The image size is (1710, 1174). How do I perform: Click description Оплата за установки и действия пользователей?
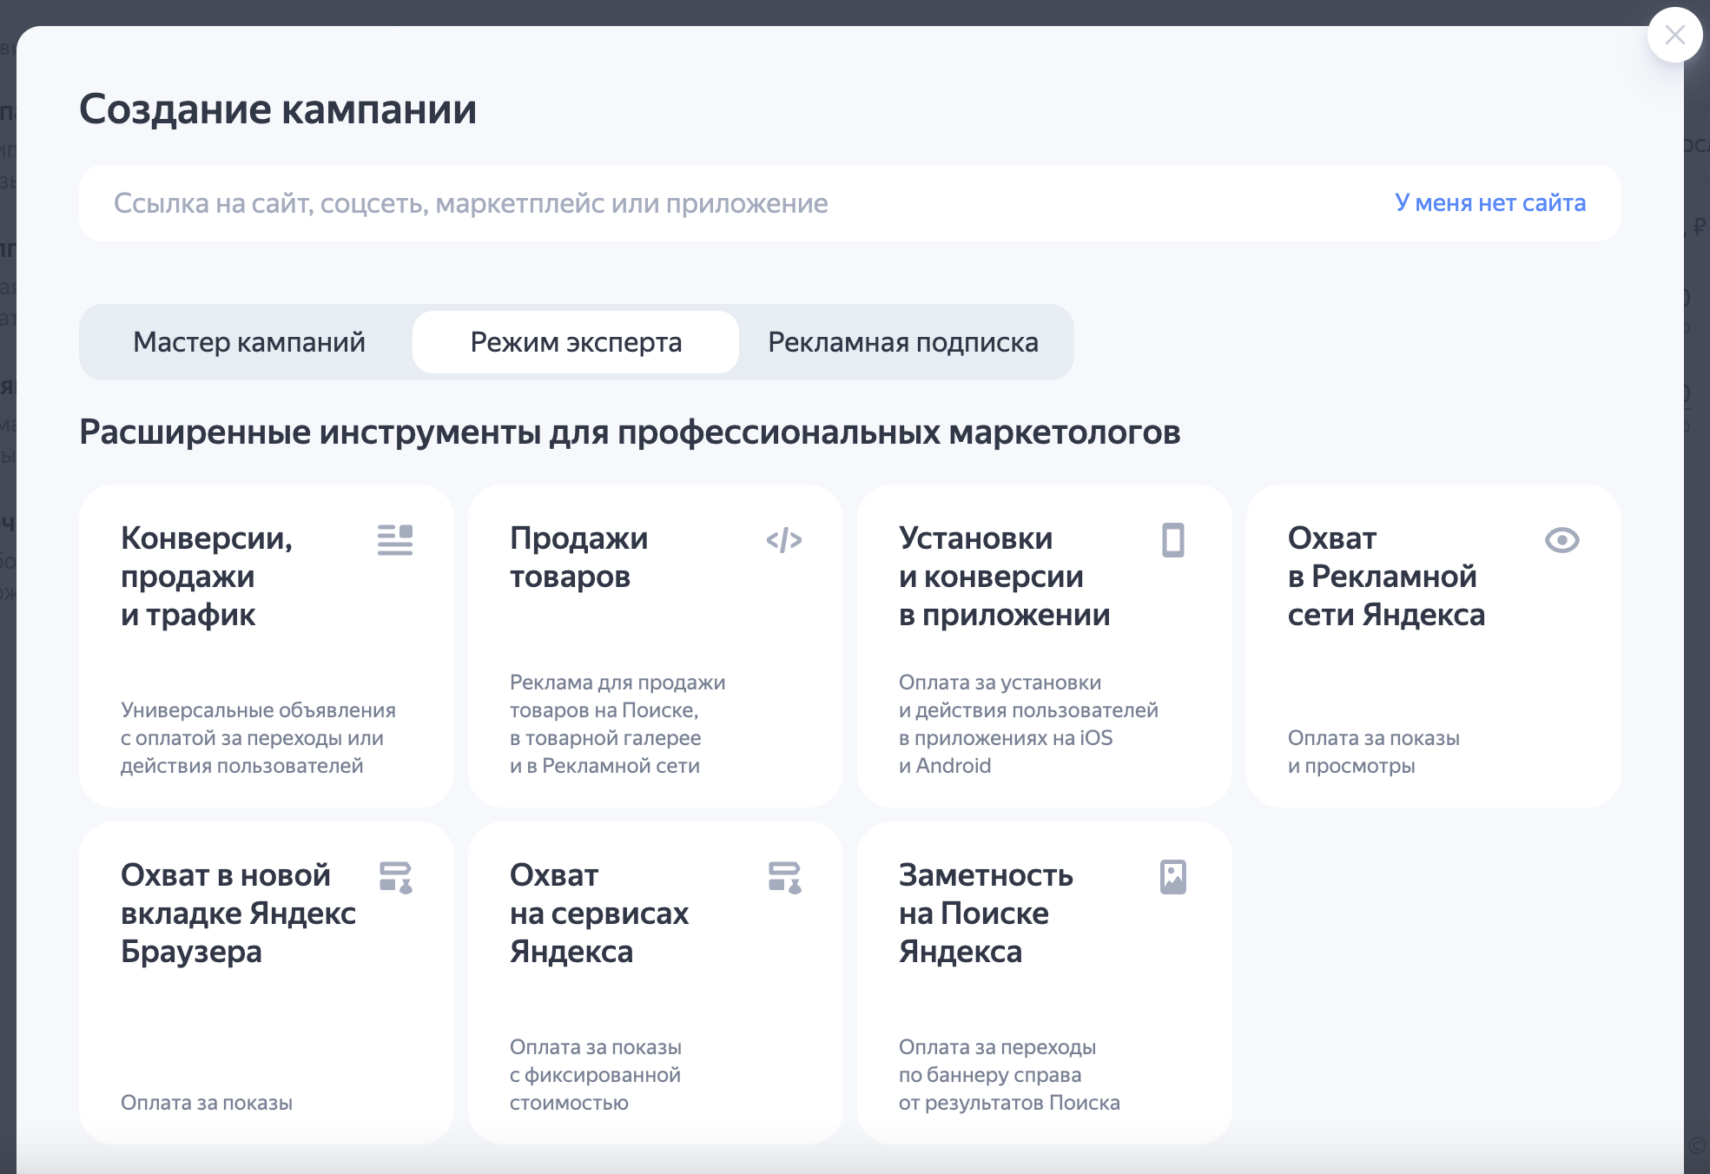click(x=1028, y=724)
